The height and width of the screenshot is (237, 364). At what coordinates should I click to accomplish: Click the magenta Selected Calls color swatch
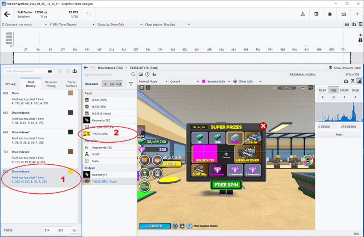click(204, 81)
